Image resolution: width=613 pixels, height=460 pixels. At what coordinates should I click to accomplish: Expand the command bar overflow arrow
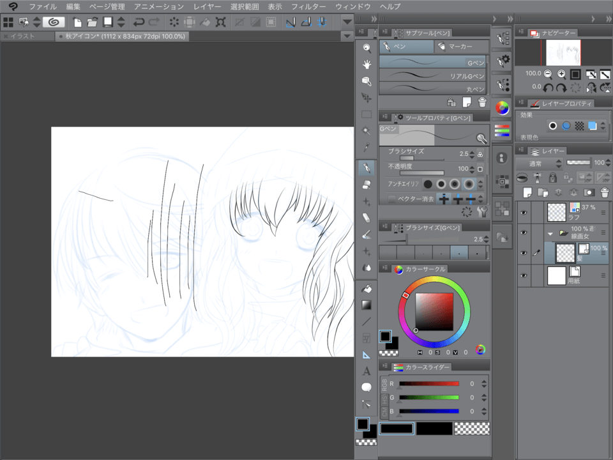point(347,22)
